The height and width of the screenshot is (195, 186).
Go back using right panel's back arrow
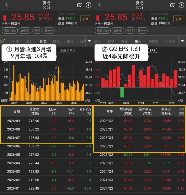[x=99, y=5]
